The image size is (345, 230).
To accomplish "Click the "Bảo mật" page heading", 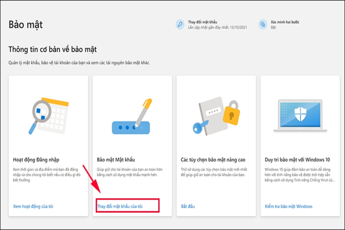I will [25, 25].
